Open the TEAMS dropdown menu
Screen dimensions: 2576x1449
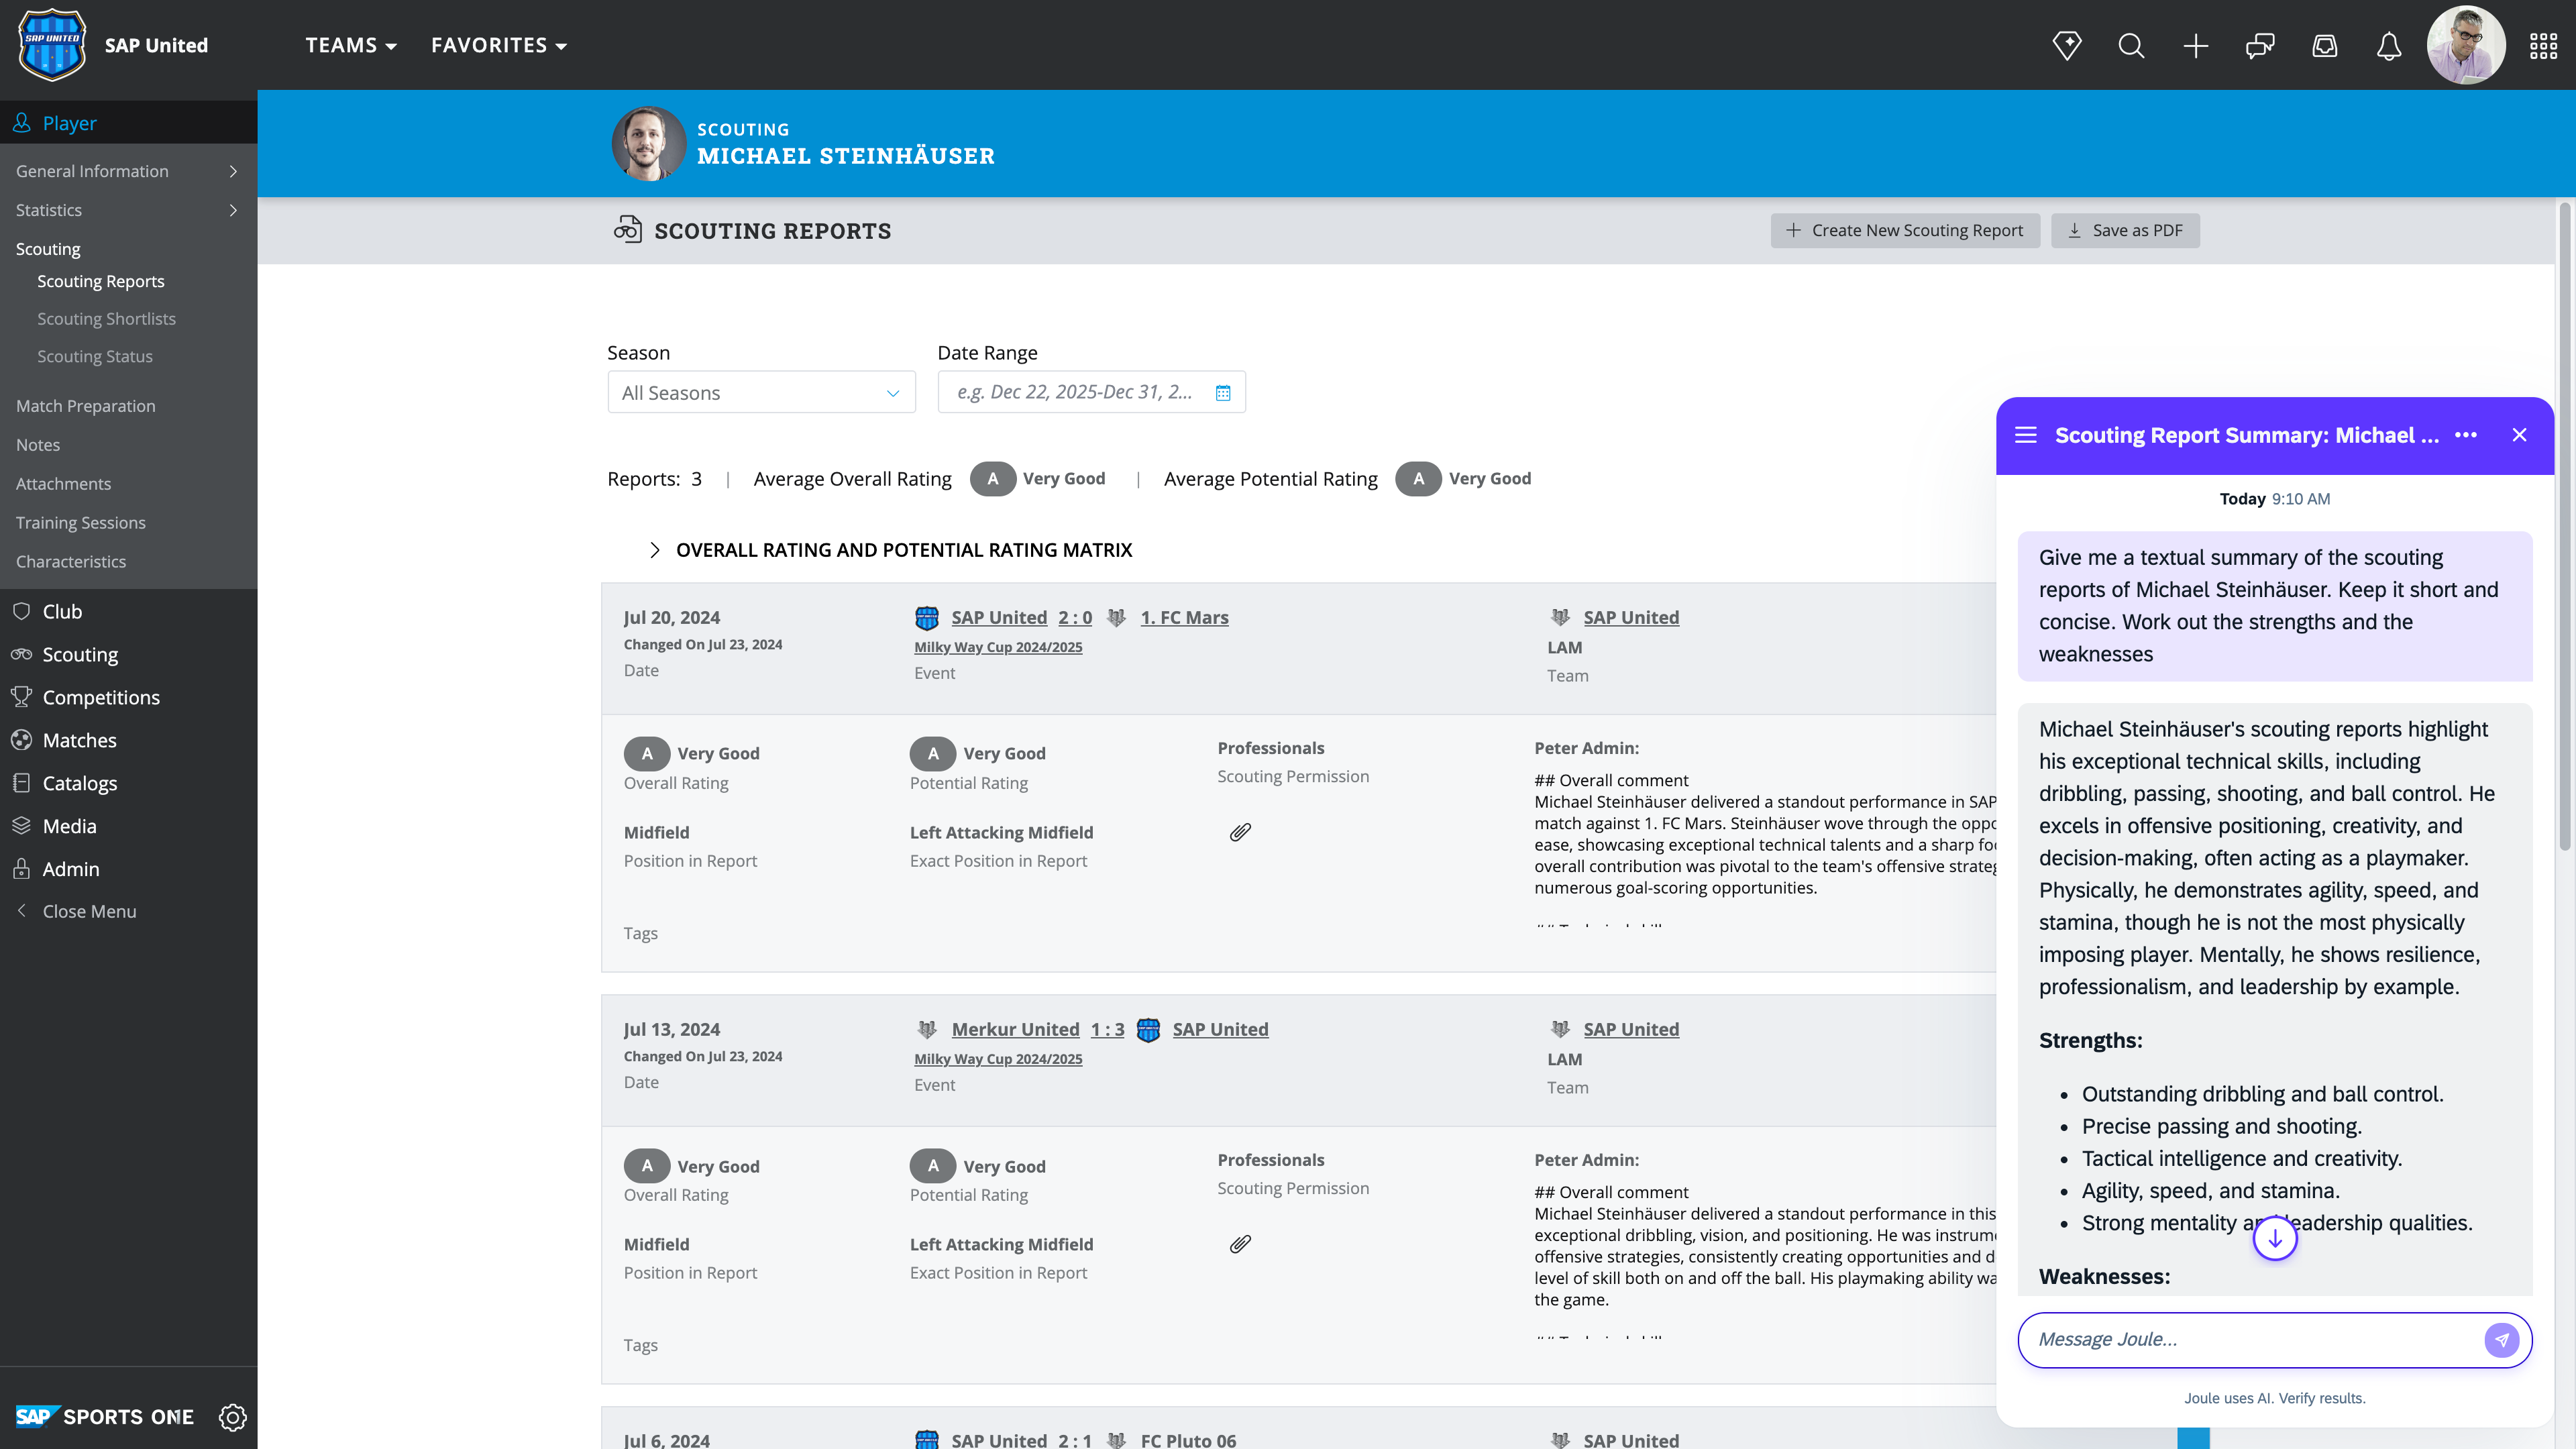[x=351, y=46]
